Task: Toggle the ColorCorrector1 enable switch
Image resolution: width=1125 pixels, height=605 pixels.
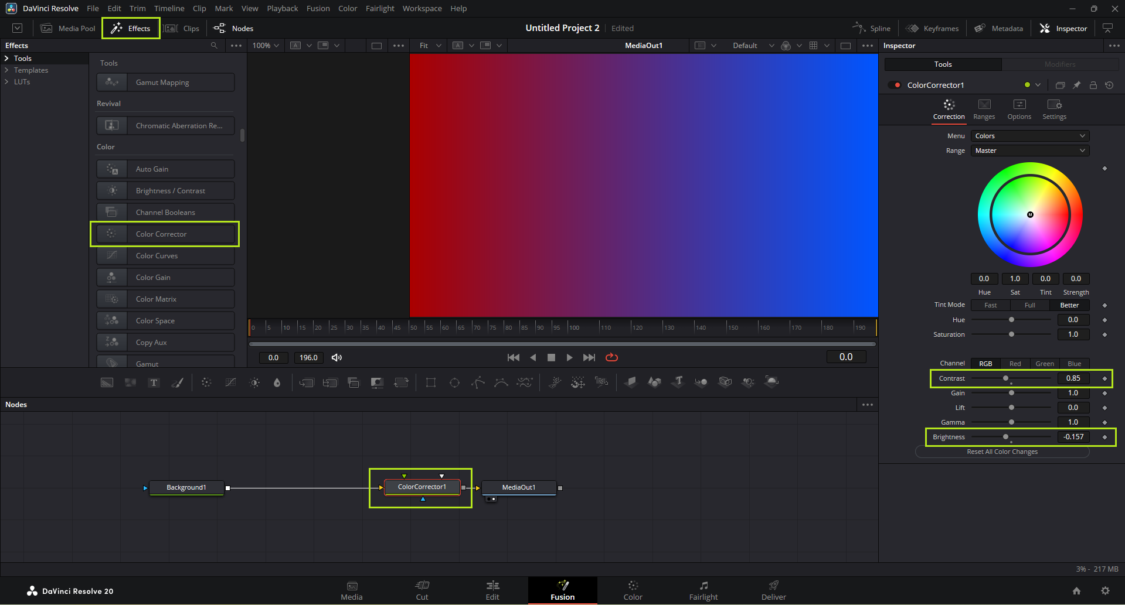Action: (x=895, y=85)
